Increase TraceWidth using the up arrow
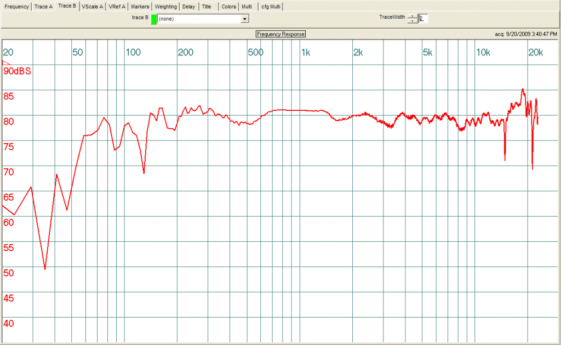Screen dimensions: 561x345 coord(412,16)
